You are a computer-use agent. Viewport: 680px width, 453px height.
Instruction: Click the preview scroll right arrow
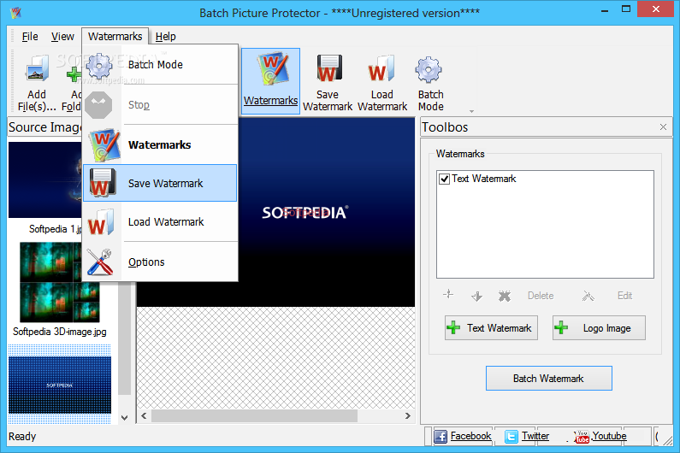coord(408,415)
